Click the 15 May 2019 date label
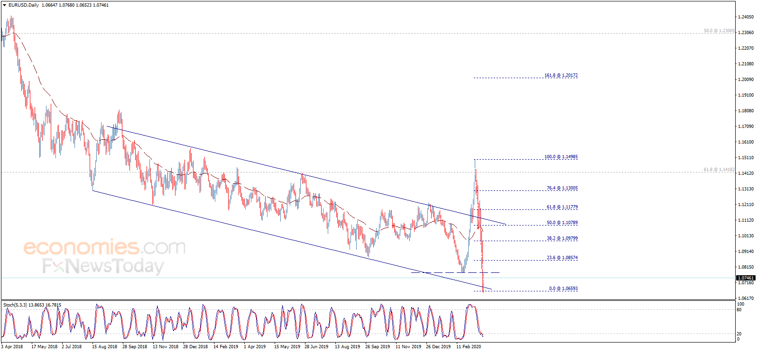 pos(287,347)
